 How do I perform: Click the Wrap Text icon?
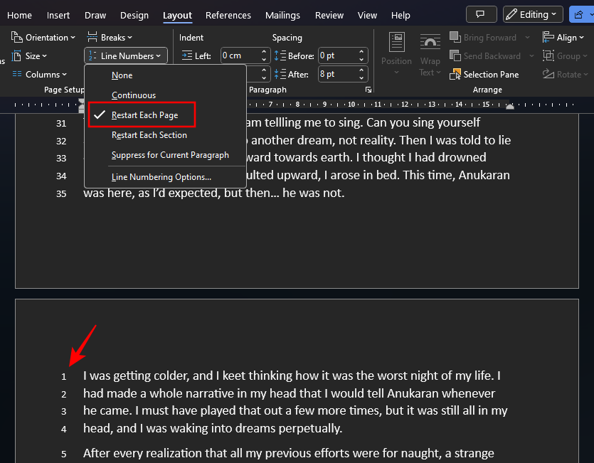tap(430, 42)
